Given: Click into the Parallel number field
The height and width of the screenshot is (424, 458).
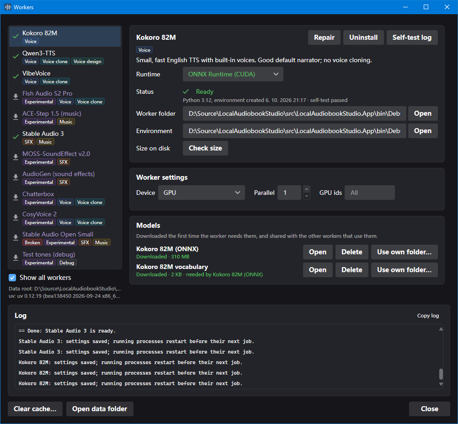Looking at the screenshot, I should 289,193.
